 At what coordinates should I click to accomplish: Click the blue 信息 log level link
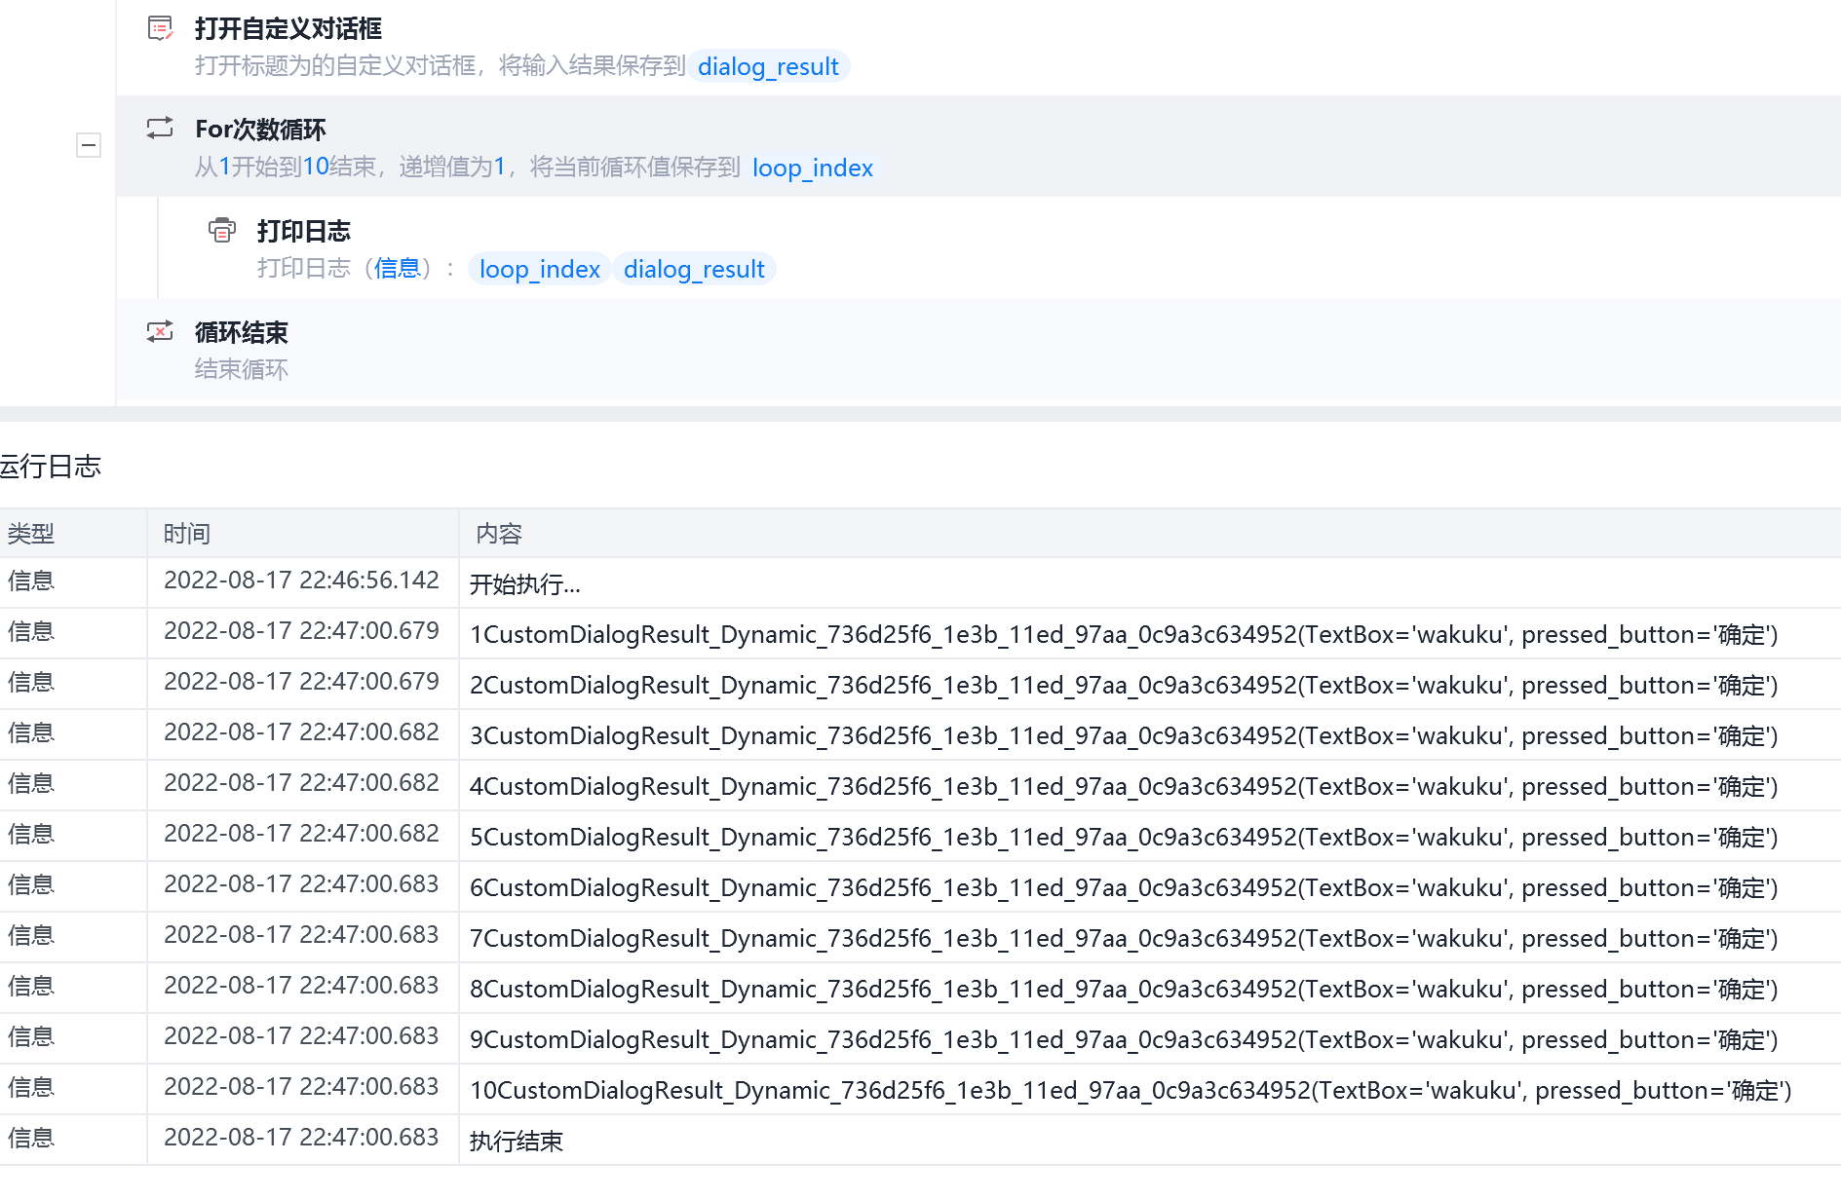397,268
